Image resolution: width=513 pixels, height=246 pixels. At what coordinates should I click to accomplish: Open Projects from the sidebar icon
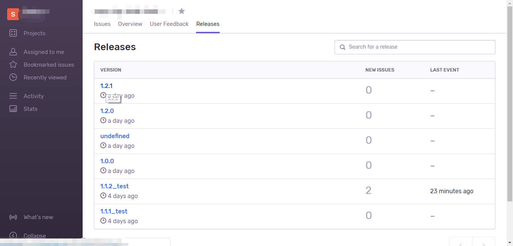[x=13, y=33]
